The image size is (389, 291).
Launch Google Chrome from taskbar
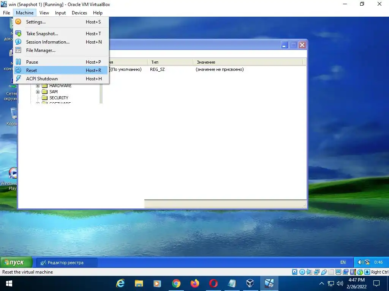(x=176, y=283)
